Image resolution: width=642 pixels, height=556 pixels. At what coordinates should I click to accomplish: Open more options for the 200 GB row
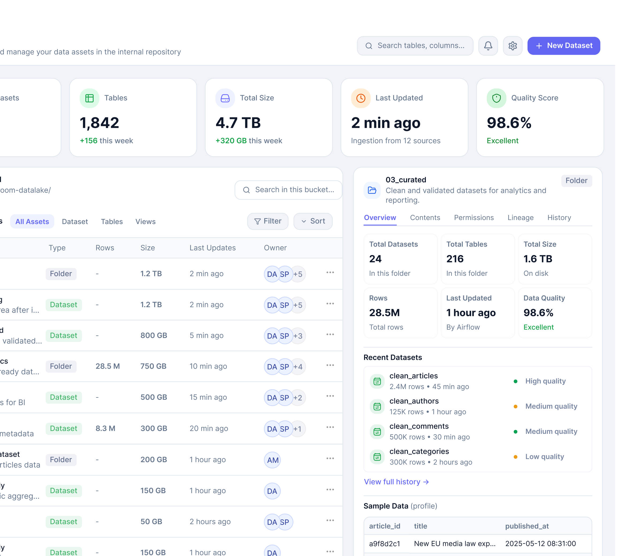[x=330, y=459]
